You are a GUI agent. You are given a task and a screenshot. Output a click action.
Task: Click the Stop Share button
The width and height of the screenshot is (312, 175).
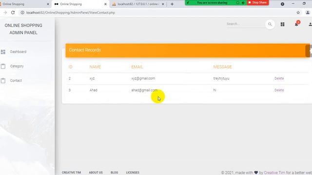pos(258,2)
